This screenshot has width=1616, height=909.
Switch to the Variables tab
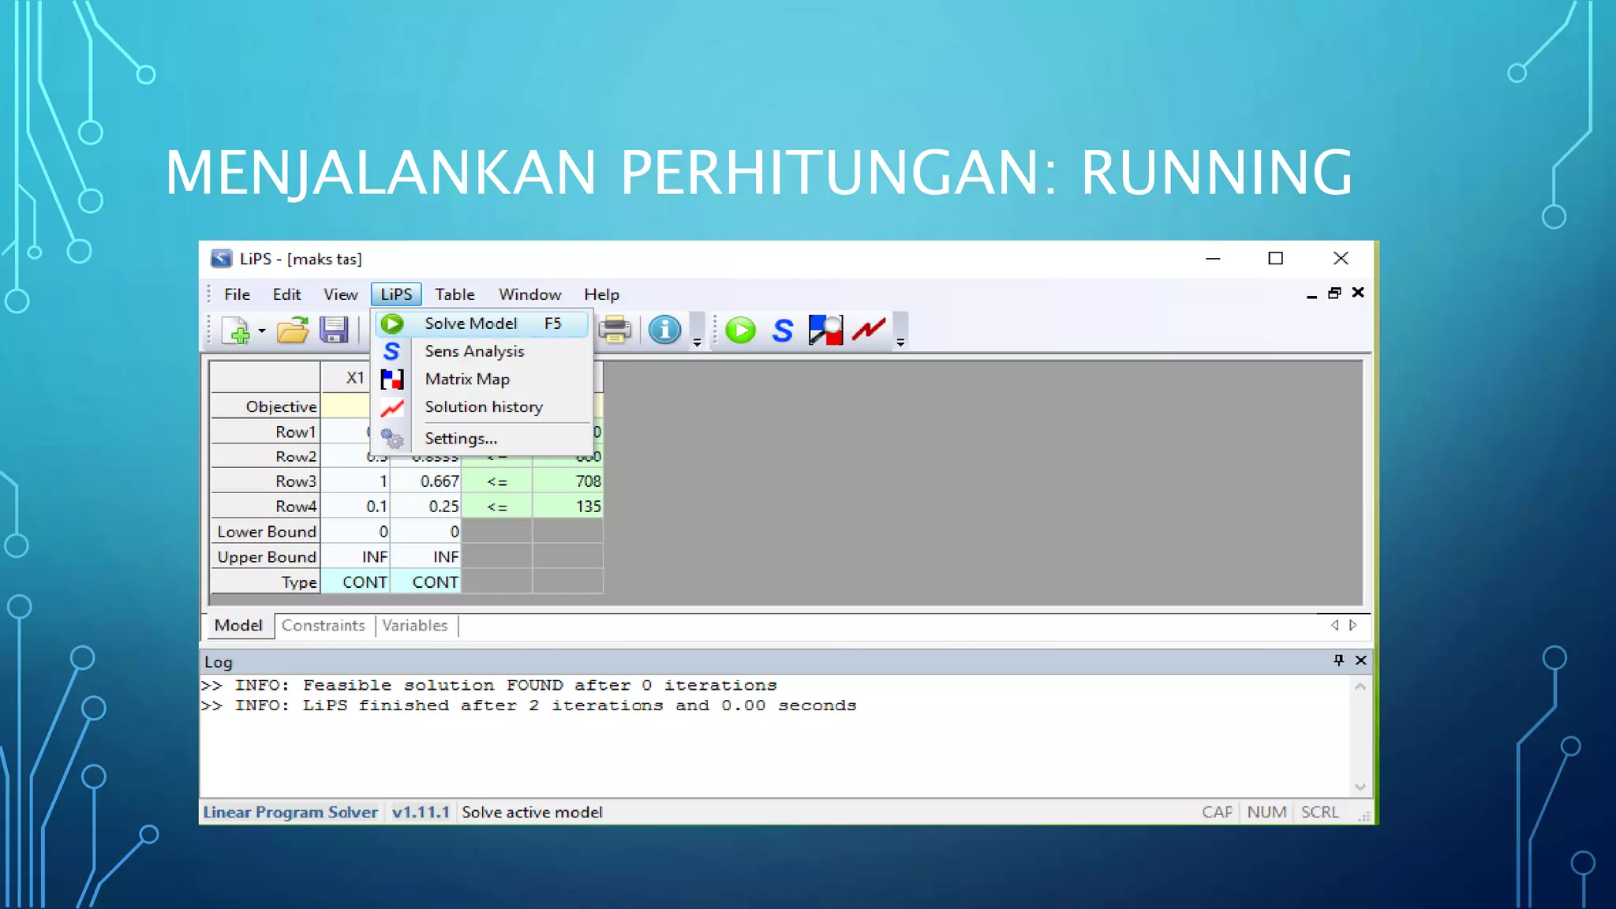point(415,626)
